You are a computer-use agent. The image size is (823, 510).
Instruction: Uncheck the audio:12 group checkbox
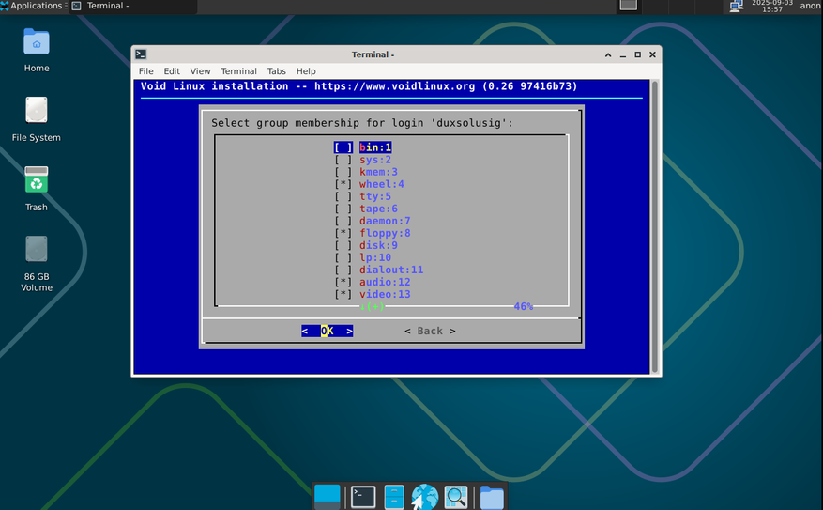pos(343,282)
